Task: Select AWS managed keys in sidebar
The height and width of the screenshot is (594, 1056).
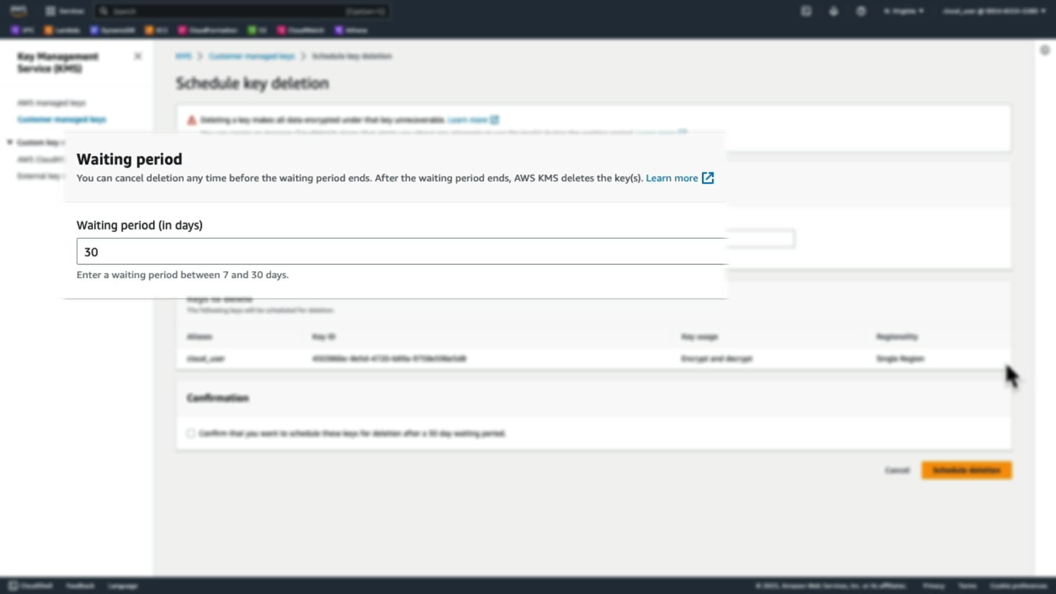Action: pyautogui.click(x=51, y=103)
